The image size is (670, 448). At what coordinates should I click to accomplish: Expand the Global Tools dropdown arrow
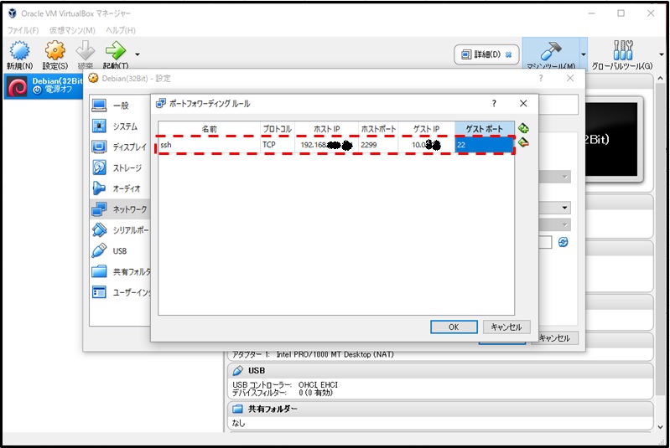pos(662,54)
